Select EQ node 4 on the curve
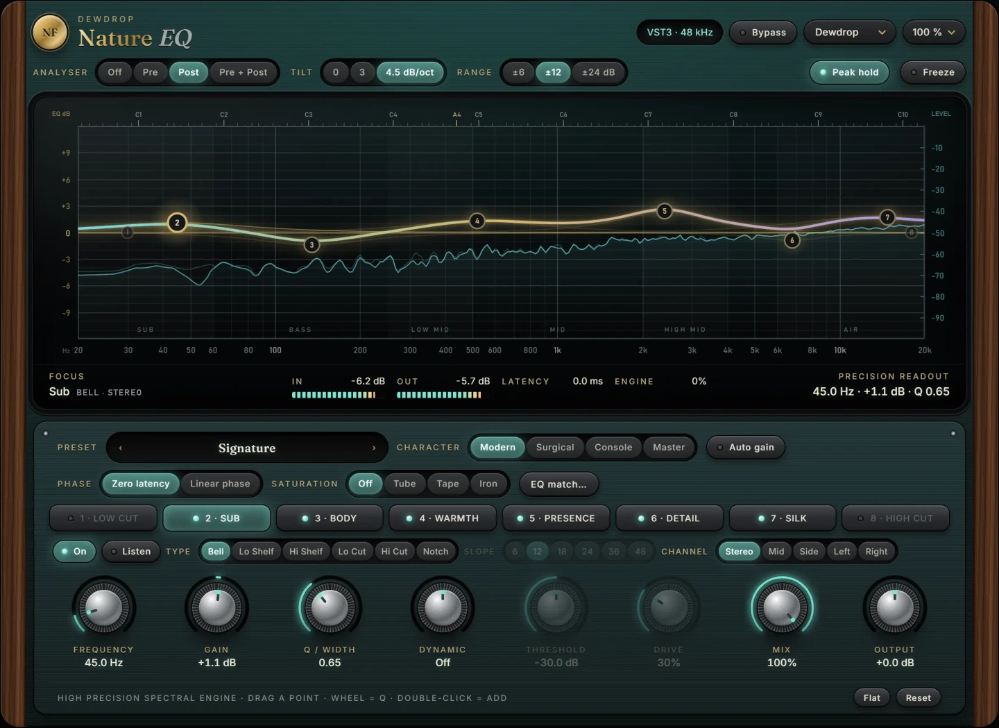The height and width of the screenshot is (728, 999). 477,221
